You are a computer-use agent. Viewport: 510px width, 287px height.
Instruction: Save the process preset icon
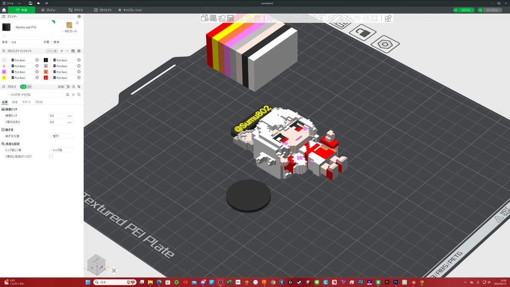coord(68,95)
